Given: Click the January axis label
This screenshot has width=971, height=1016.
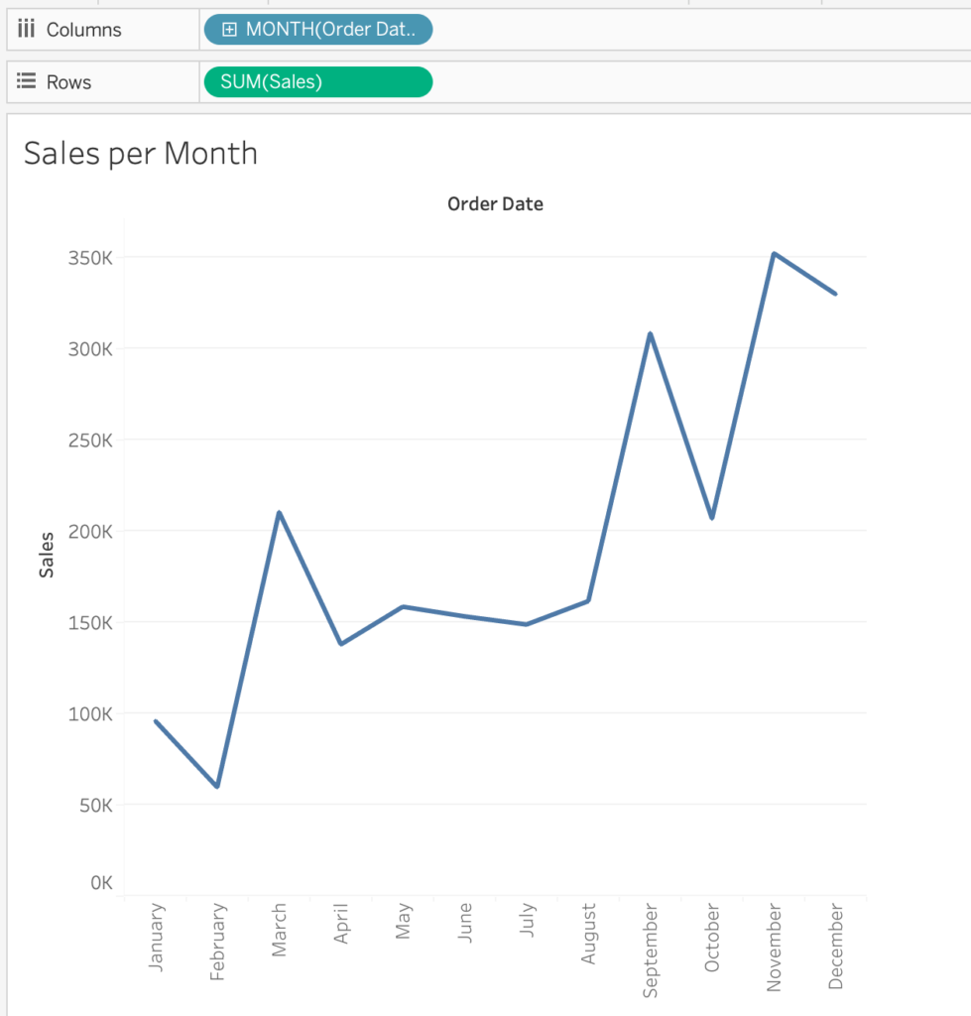Looking at the screenshot, I should (157, 936).
